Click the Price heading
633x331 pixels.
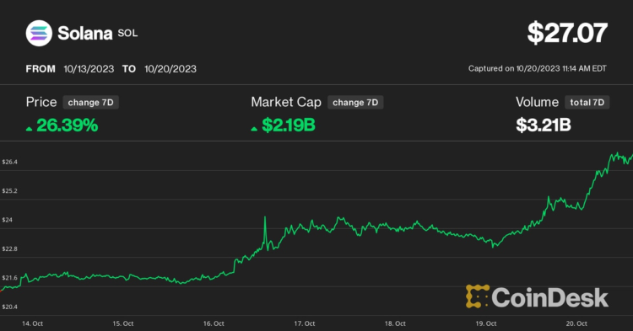coord(41,102)
